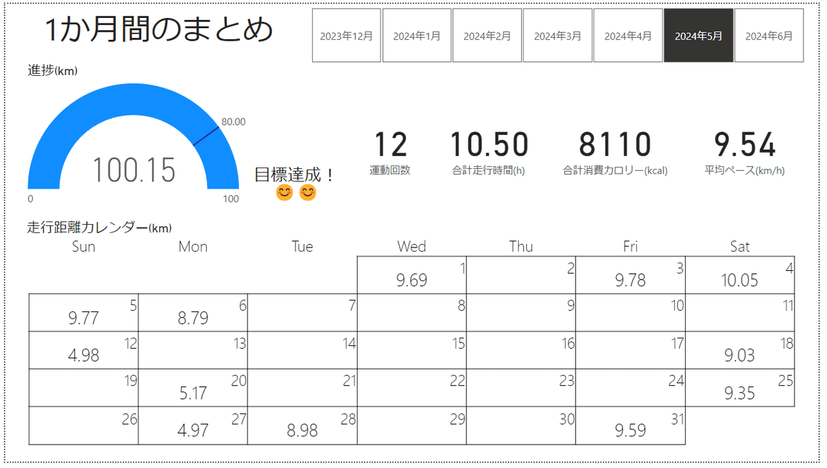Click calendar day number 8
827x468 pixels.
point(461,305)
